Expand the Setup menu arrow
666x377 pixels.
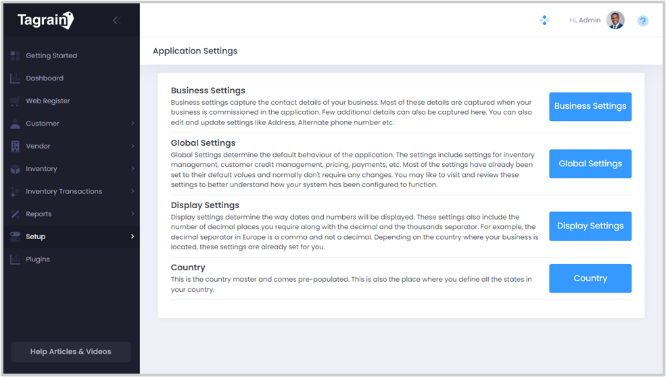[133, 236]
